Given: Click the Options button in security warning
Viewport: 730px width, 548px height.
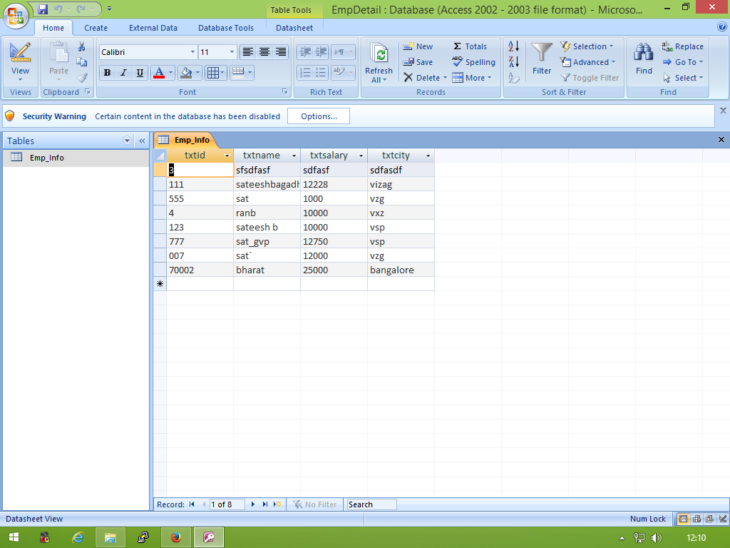Looking at the screenshot, I should pyautogui.click(x=319, y=116).
